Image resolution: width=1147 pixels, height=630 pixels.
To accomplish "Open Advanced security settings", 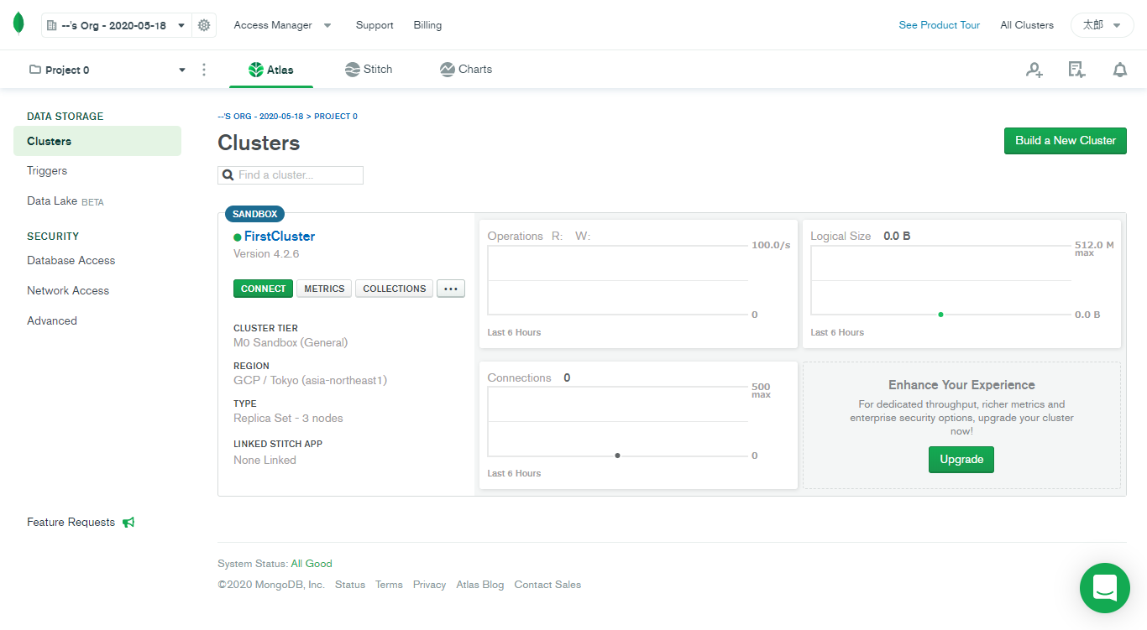I will pos(52,320).
